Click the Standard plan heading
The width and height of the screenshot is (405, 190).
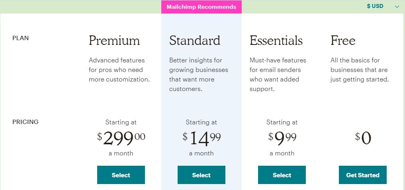click(x=195, y=41)
